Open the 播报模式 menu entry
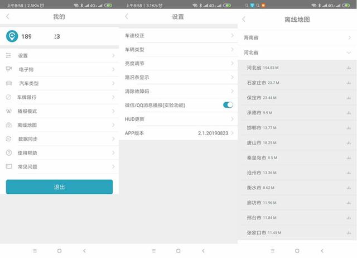 click(60, 111)
